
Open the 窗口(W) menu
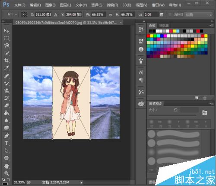[x=158, y=5]
